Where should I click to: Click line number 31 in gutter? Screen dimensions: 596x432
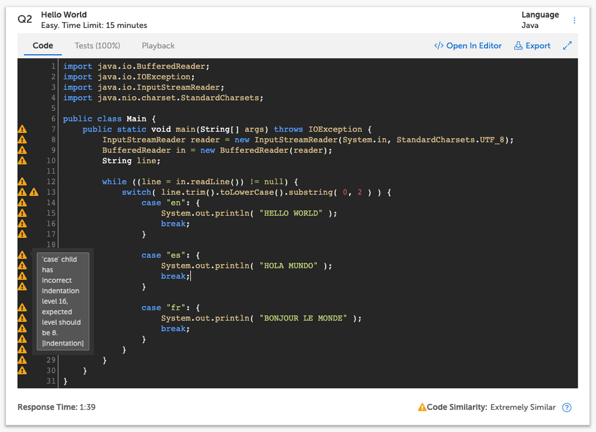tap(51, 381)
